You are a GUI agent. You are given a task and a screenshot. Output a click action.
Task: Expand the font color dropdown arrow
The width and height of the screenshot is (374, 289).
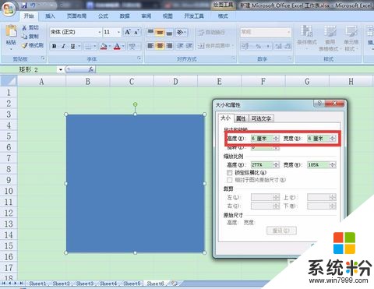[123, 47]
